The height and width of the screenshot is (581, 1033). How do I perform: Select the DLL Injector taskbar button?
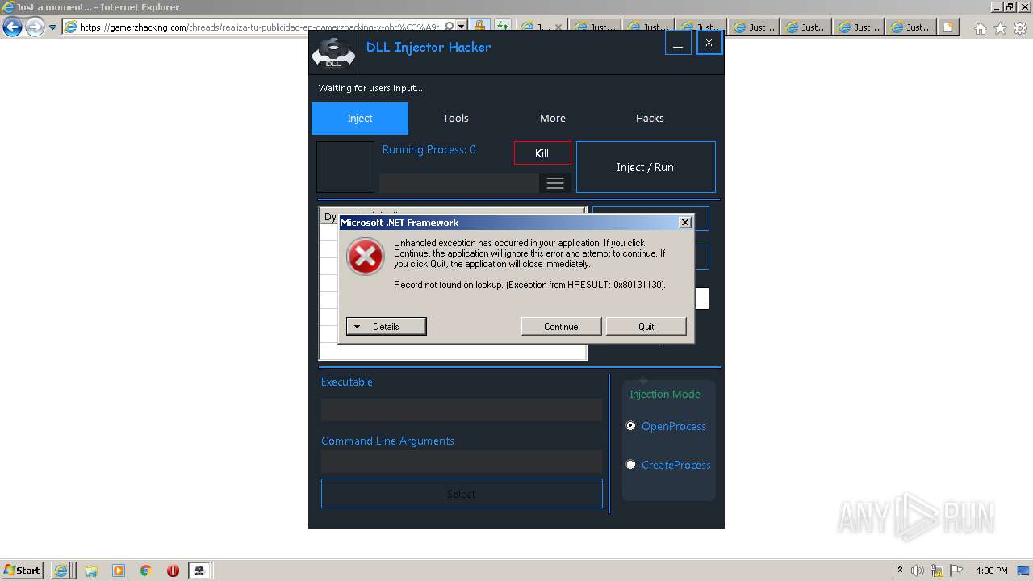point(199,571)
